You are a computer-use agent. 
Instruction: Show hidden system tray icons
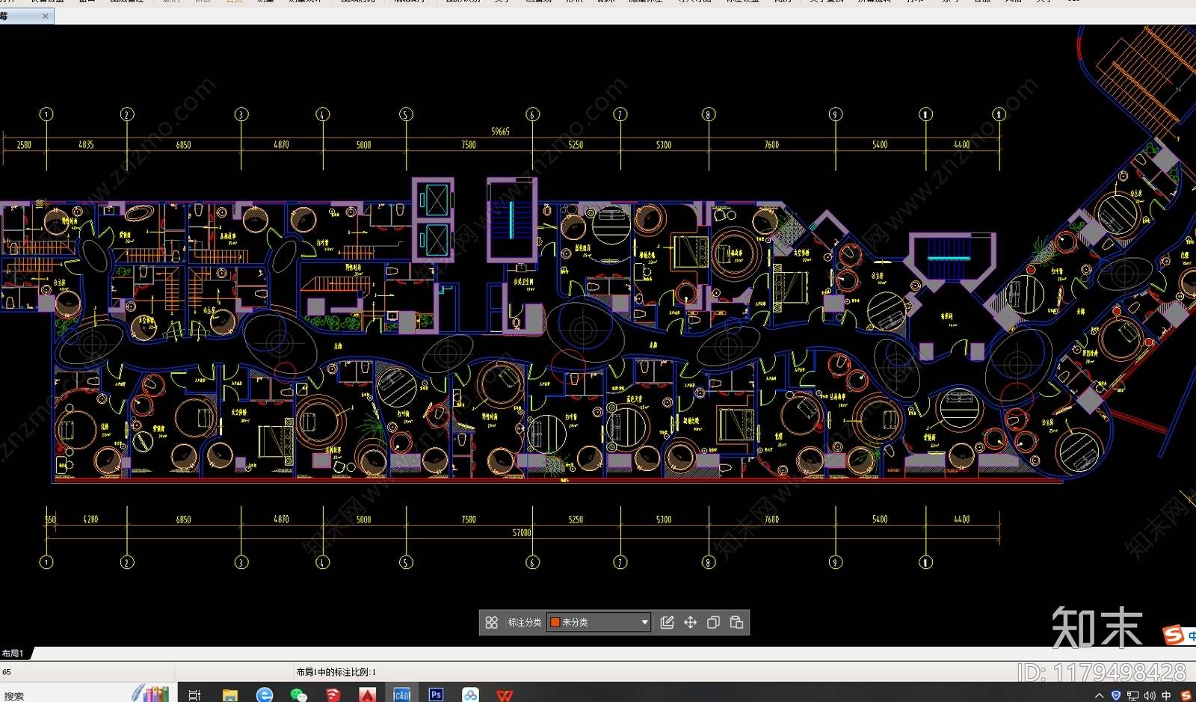click(1099, 695)
